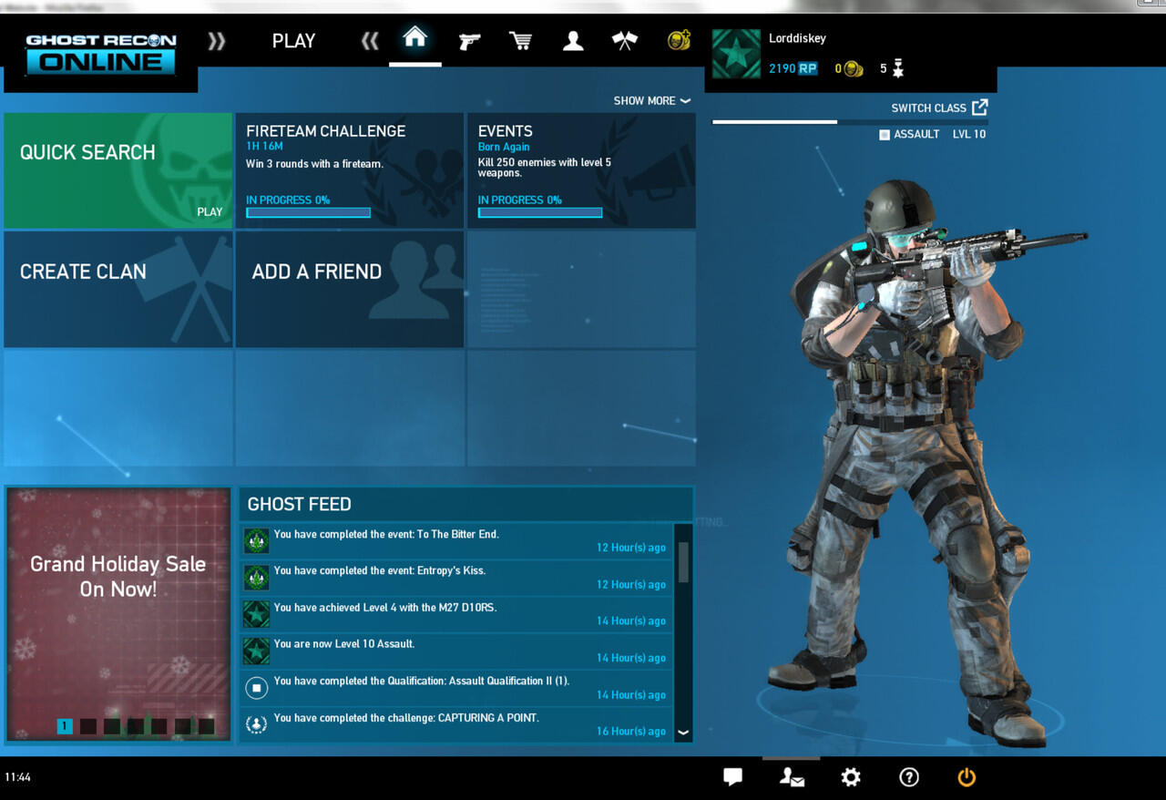This screenshot has width=1166, height=800.
Task: Open the FIRETEAM CHALLENGE tile
Action: pos(350,170)
